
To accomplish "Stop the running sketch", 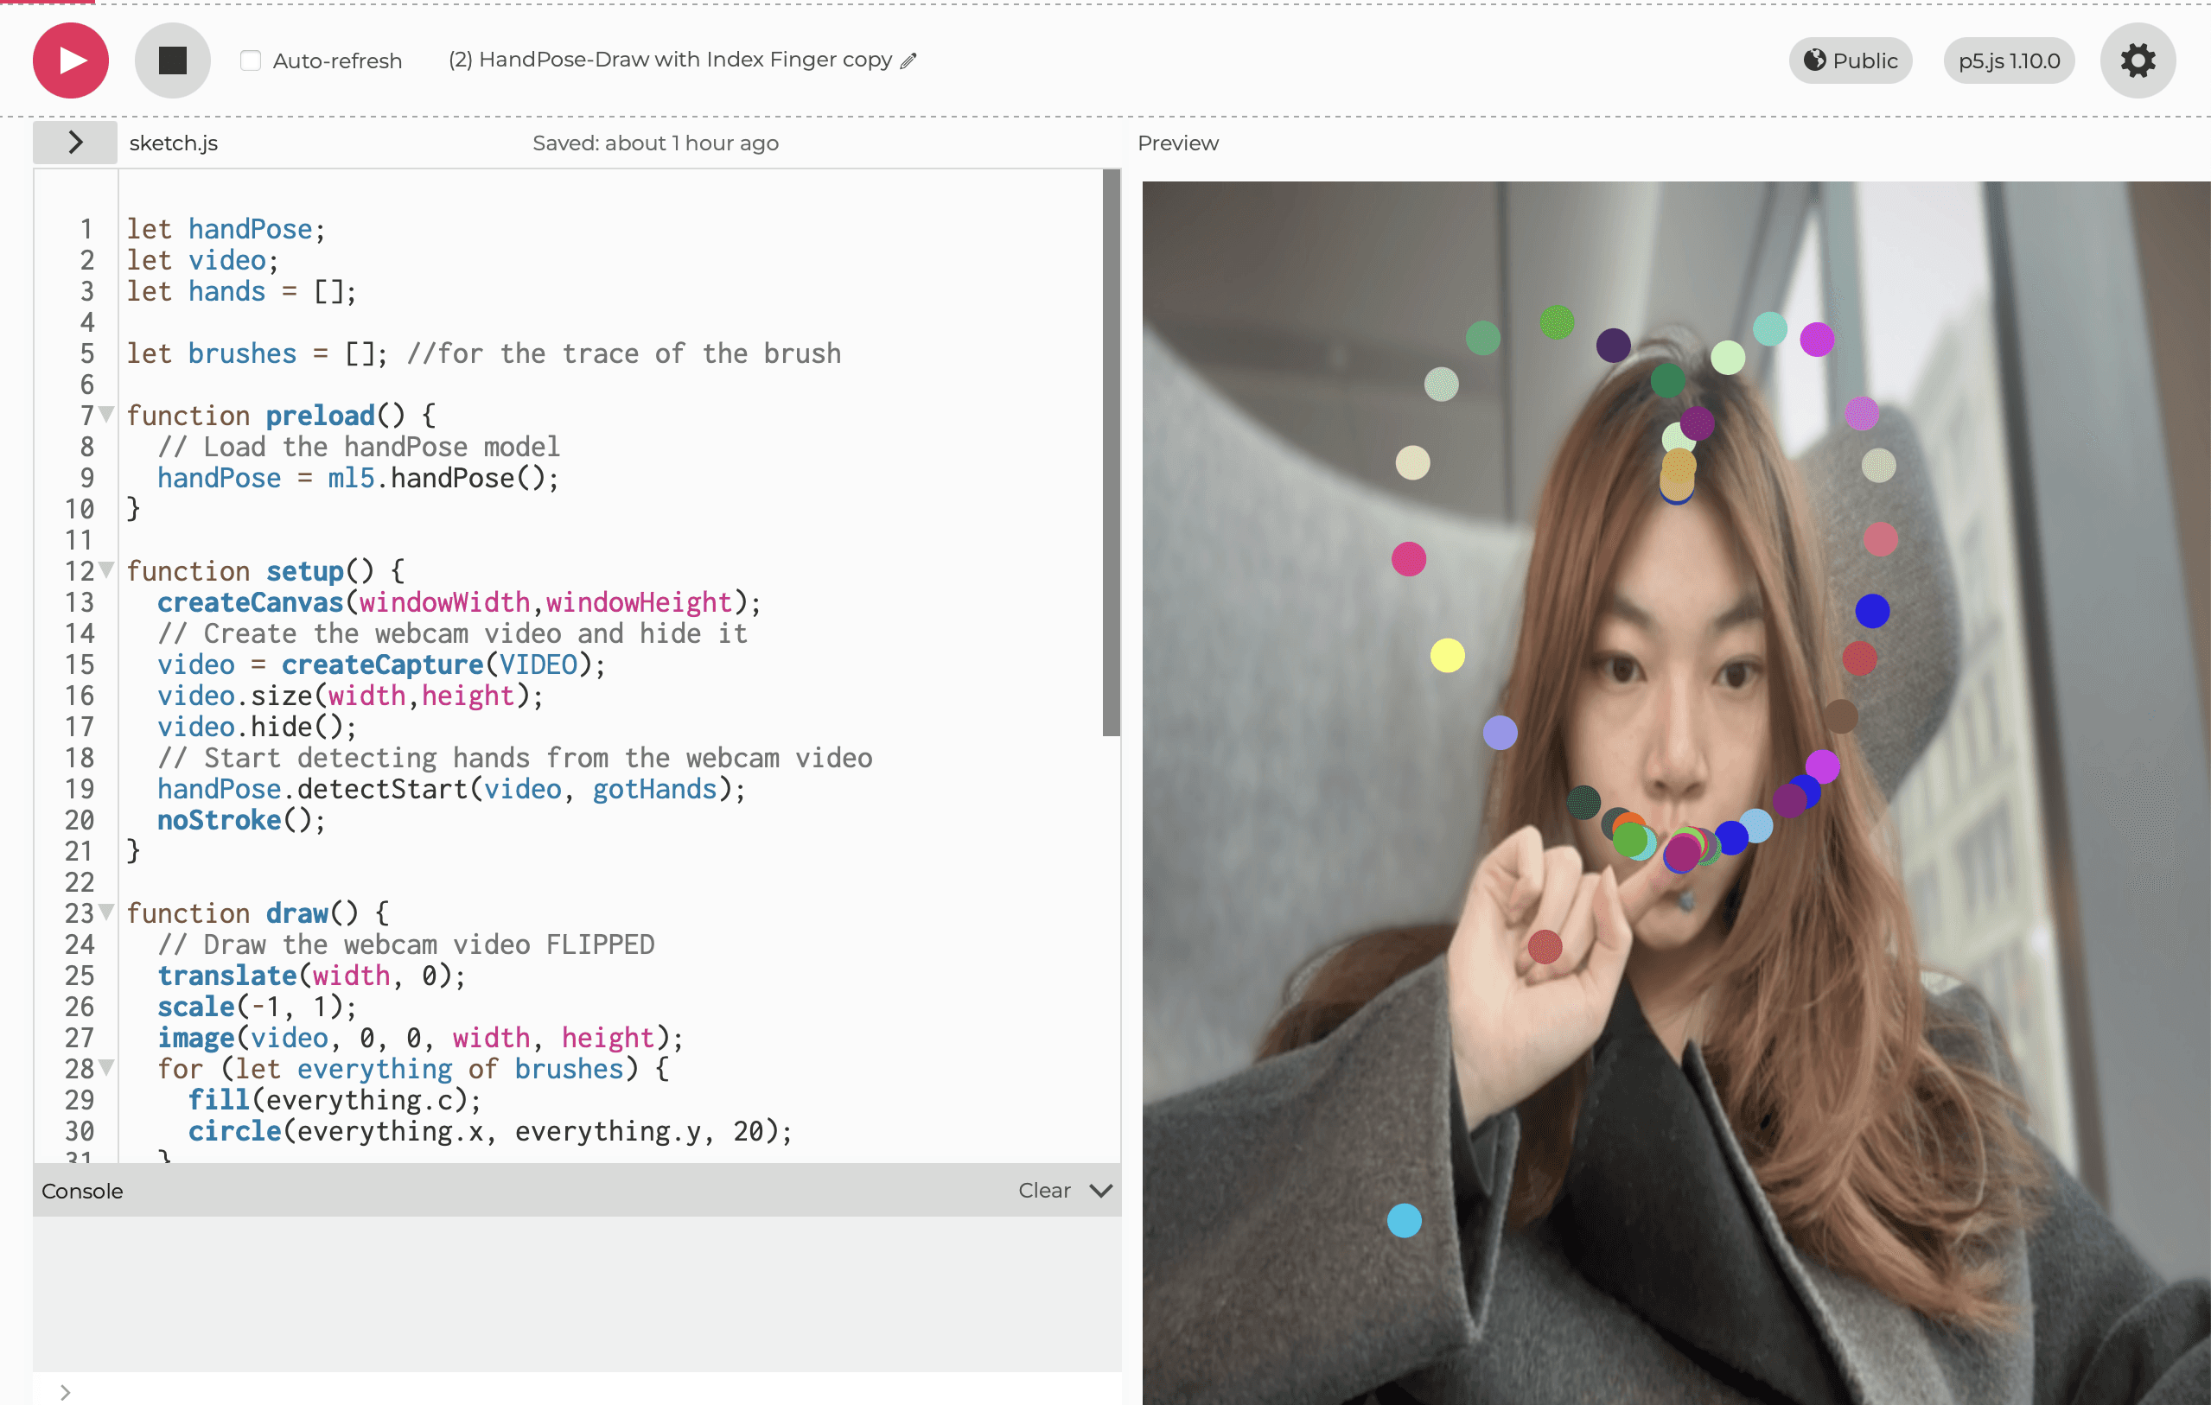I will click(x=173, y=60).
